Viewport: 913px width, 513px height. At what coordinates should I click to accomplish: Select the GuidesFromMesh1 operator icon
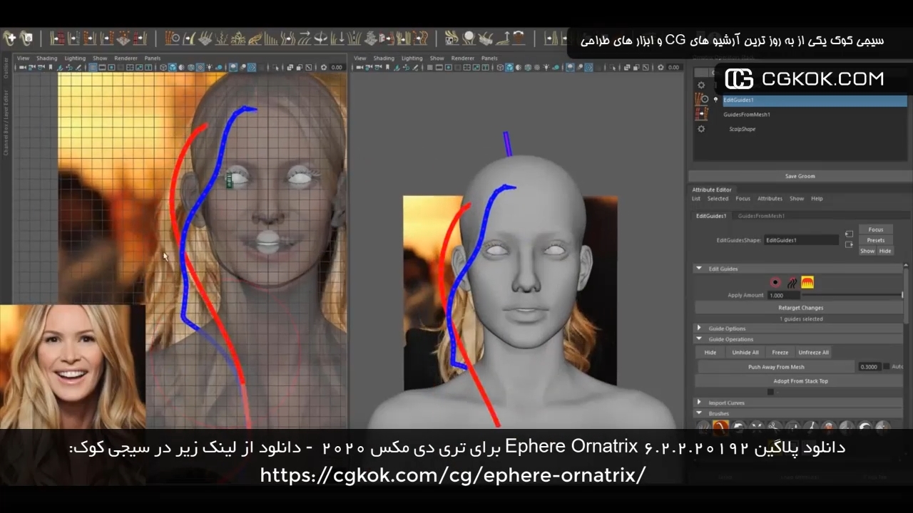tap(701, 114)
